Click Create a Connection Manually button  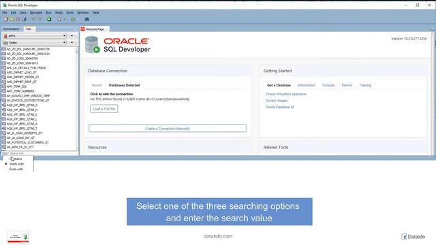coord(168,129)
